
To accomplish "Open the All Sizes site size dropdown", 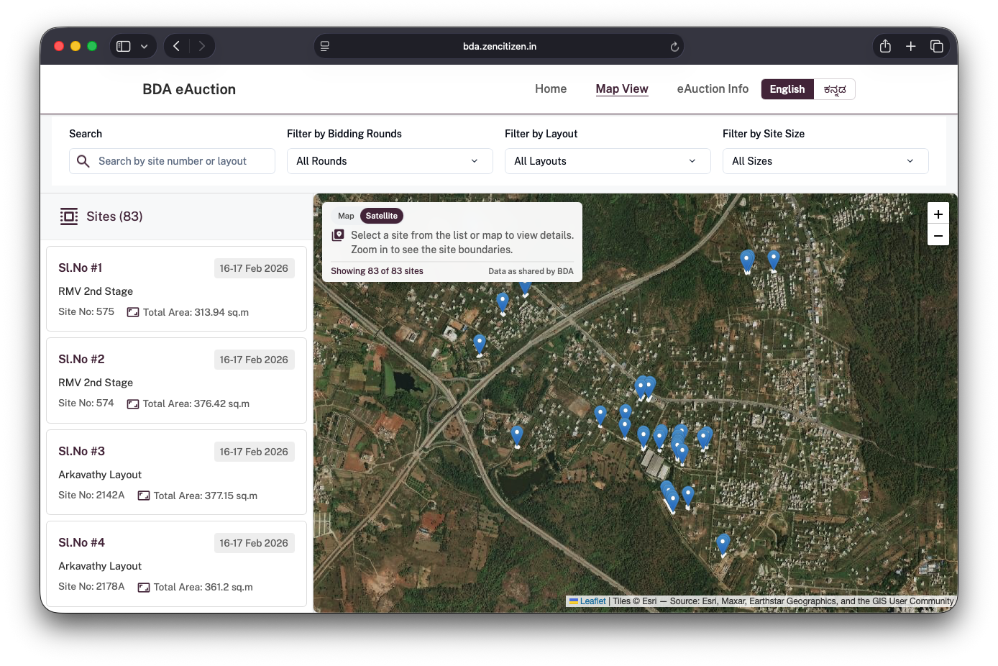I will (825, 161).
